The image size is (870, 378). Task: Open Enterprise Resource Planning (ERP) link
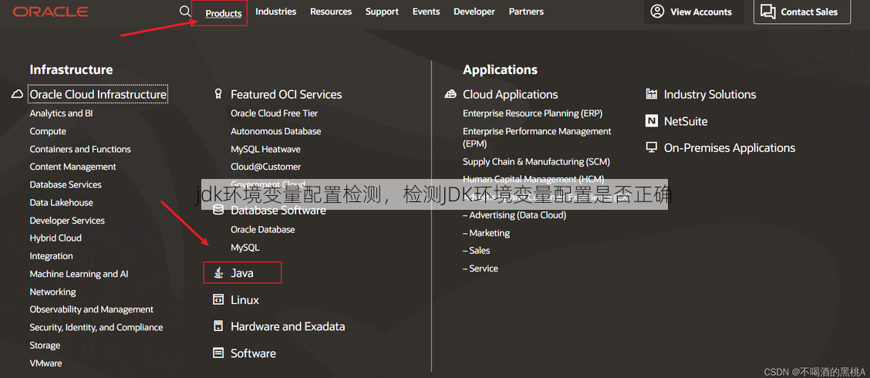pos(533,113)
